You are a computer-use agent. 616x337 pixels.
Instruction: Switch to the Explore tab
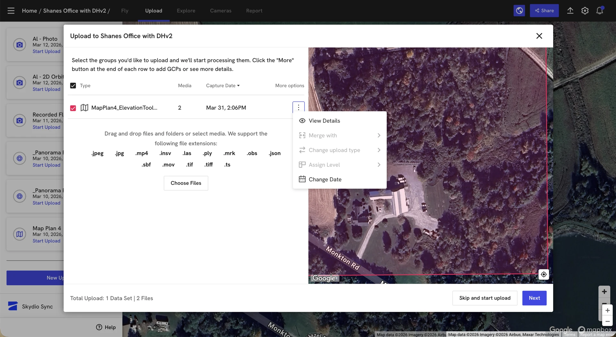click(186, 11)
